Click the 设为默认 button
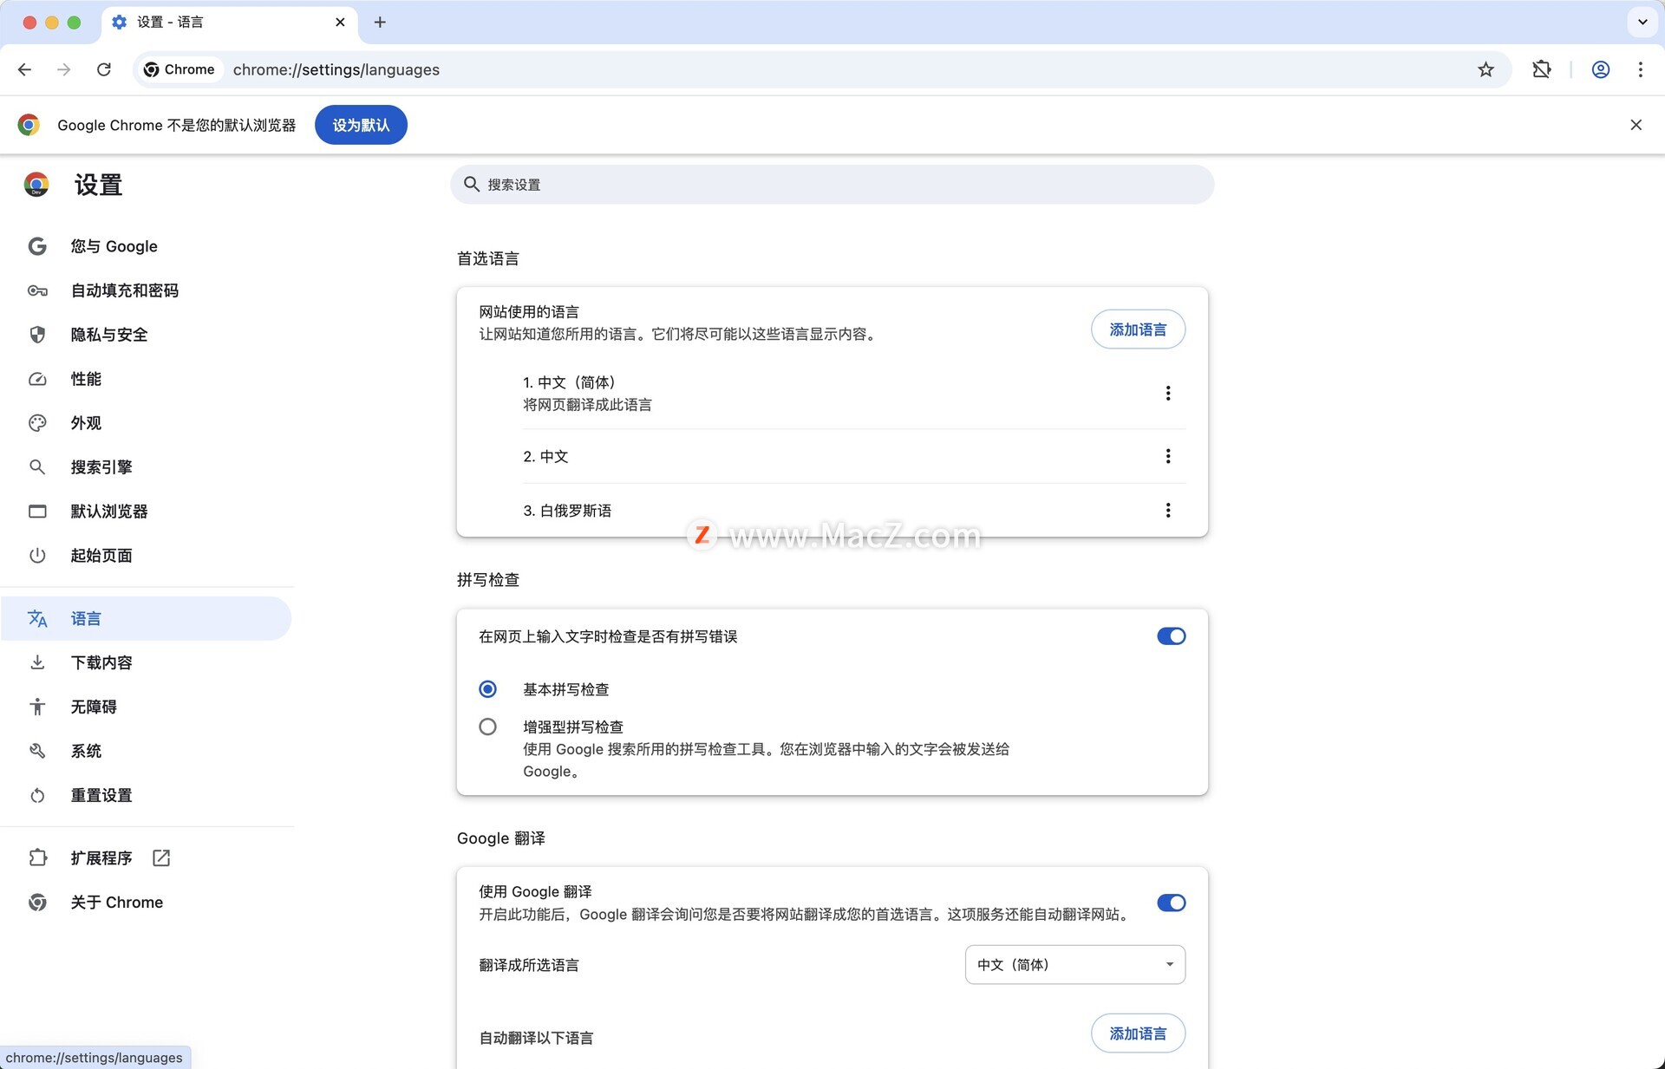 point(361,125)
